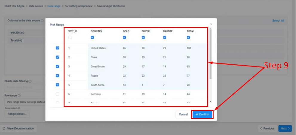This screenshot has width=296, height=135.
Task: Uncheck the TOTAL column checkbox
Action: pos(188,37)
